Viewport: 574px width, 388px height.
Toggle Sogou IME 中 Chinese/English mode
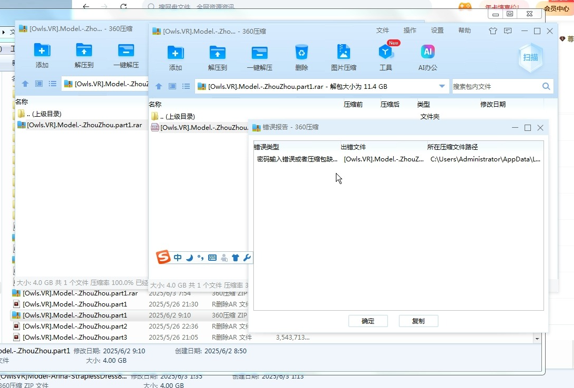[x=178, y=258]
